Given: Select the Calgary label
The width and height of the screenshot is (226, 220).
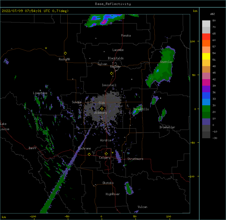Looking at the screenshot, I should [105, 158].
